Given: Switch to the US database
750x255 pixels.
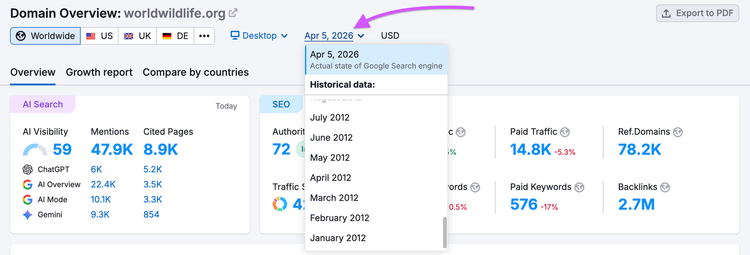Looking at the screenshot, I should click(x=99, y=36).
